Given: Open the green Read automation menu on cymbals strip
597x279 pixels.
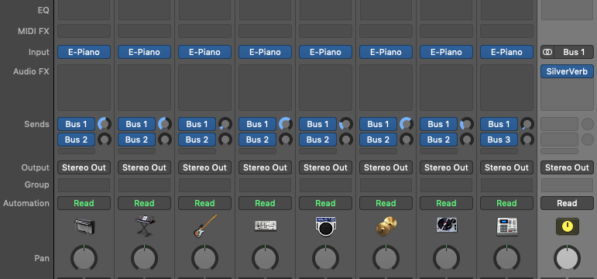Looking at the screenshot, I should coord(386,203).
